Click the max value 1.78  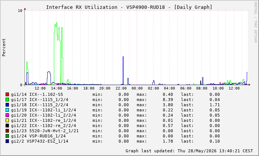[168, 141]
